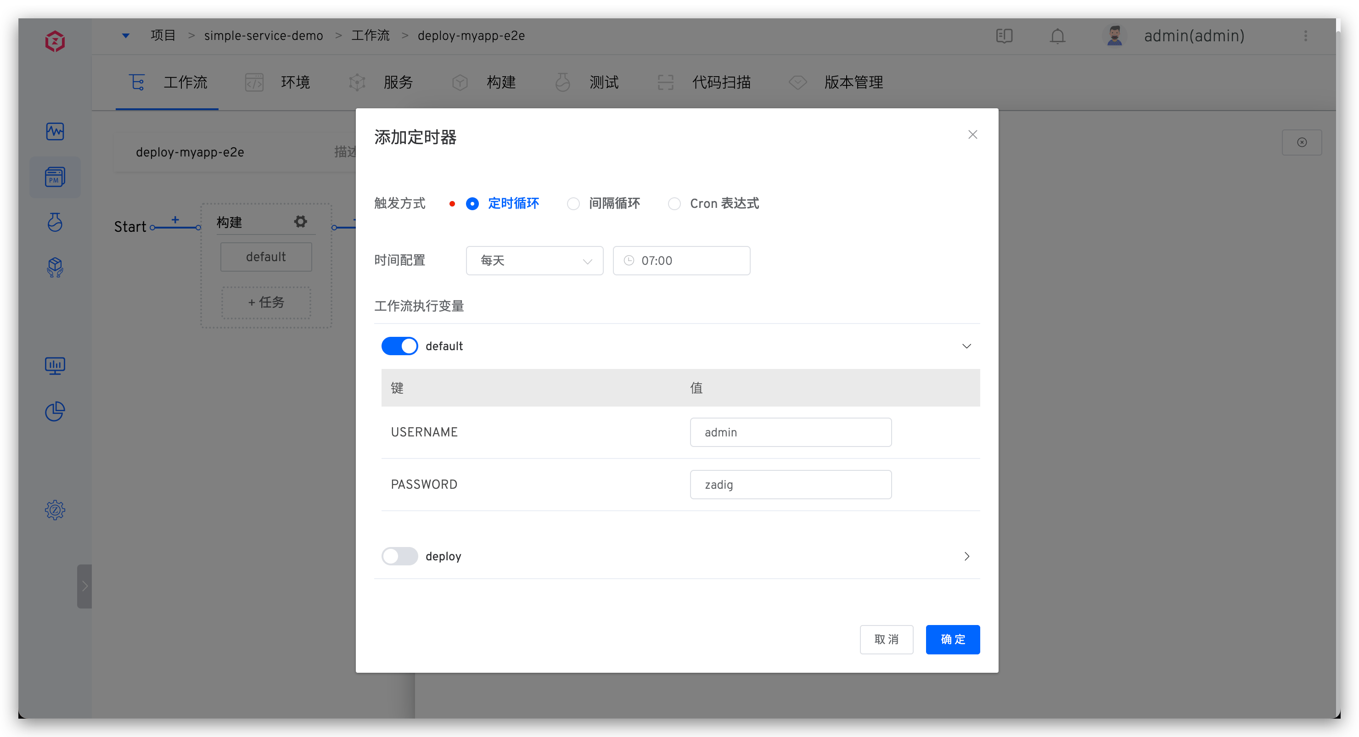Expand the deploy section chevron

(966, 556)
